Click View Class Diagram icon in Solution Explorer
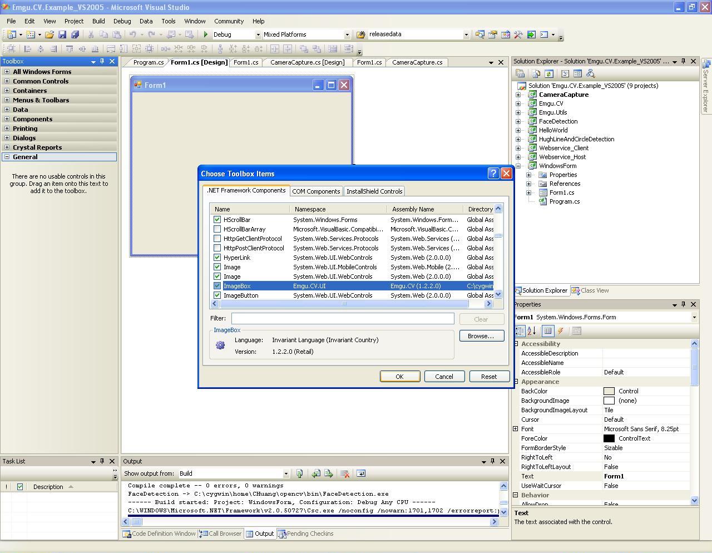This screenshot has width=712, height=553. click(591, 73)
